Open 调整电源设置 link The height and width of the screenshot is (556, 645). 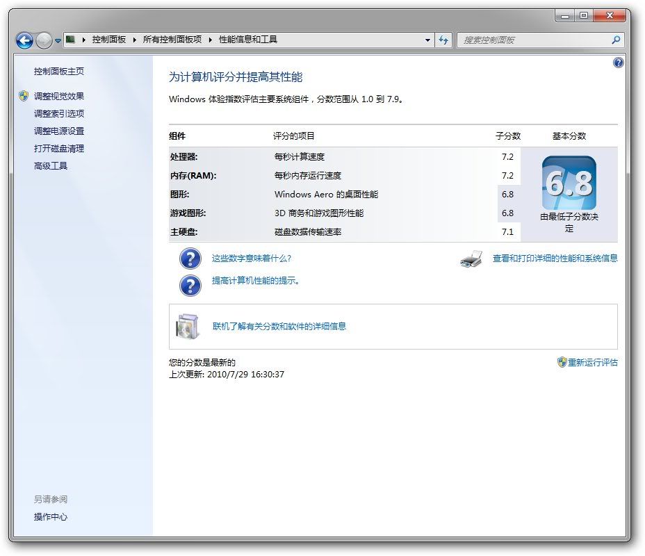point(59,131)
